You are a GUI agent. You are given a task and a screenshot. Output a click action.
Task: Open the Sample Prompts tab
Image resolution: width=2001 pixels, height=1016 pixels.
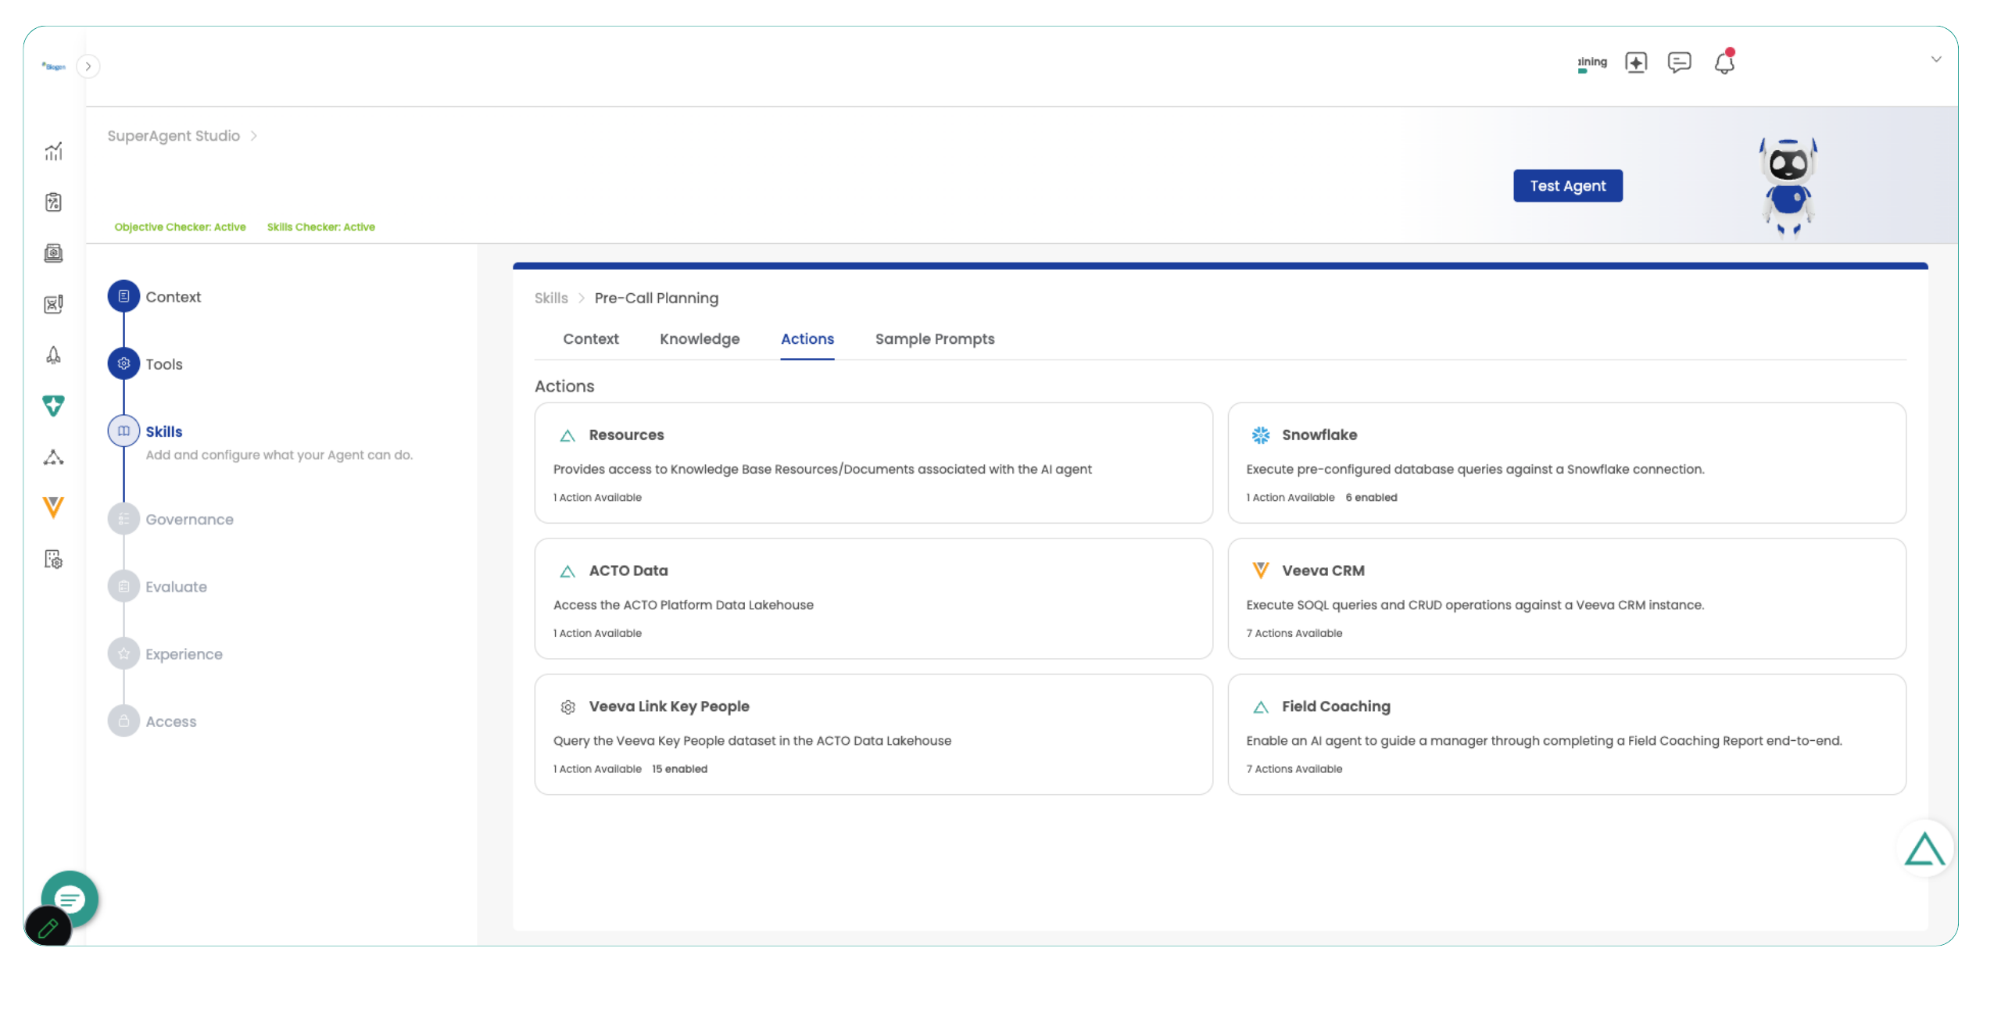pos(935,339)
